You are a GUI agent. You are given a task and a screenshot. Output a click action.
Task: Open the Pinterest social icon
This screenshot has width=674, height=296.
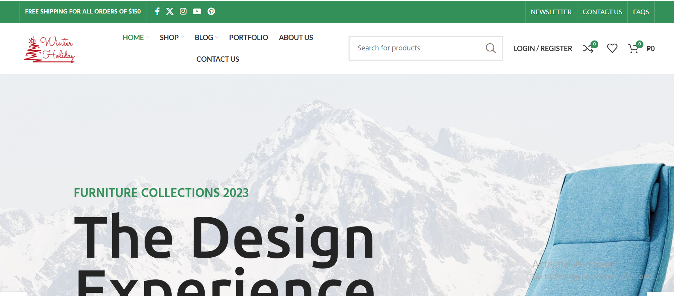click(x=211, y=11)
